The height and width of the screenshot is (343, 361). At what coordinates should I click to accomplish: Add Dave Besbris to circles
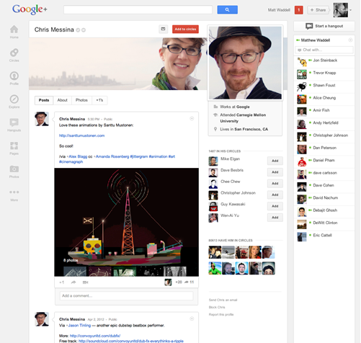point(275,172)
